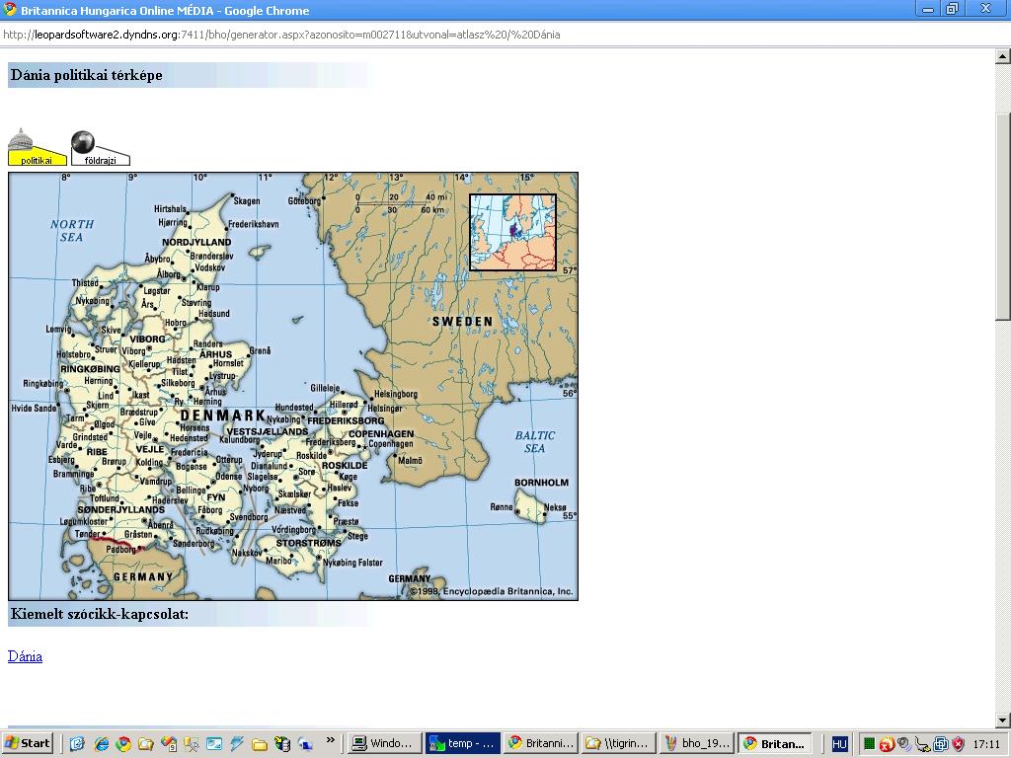Image resolution: width=1011 pixels, height=758 pixels.
Task: Click the BALTIC SEA label on the map
Action: [x=534, y=441]
